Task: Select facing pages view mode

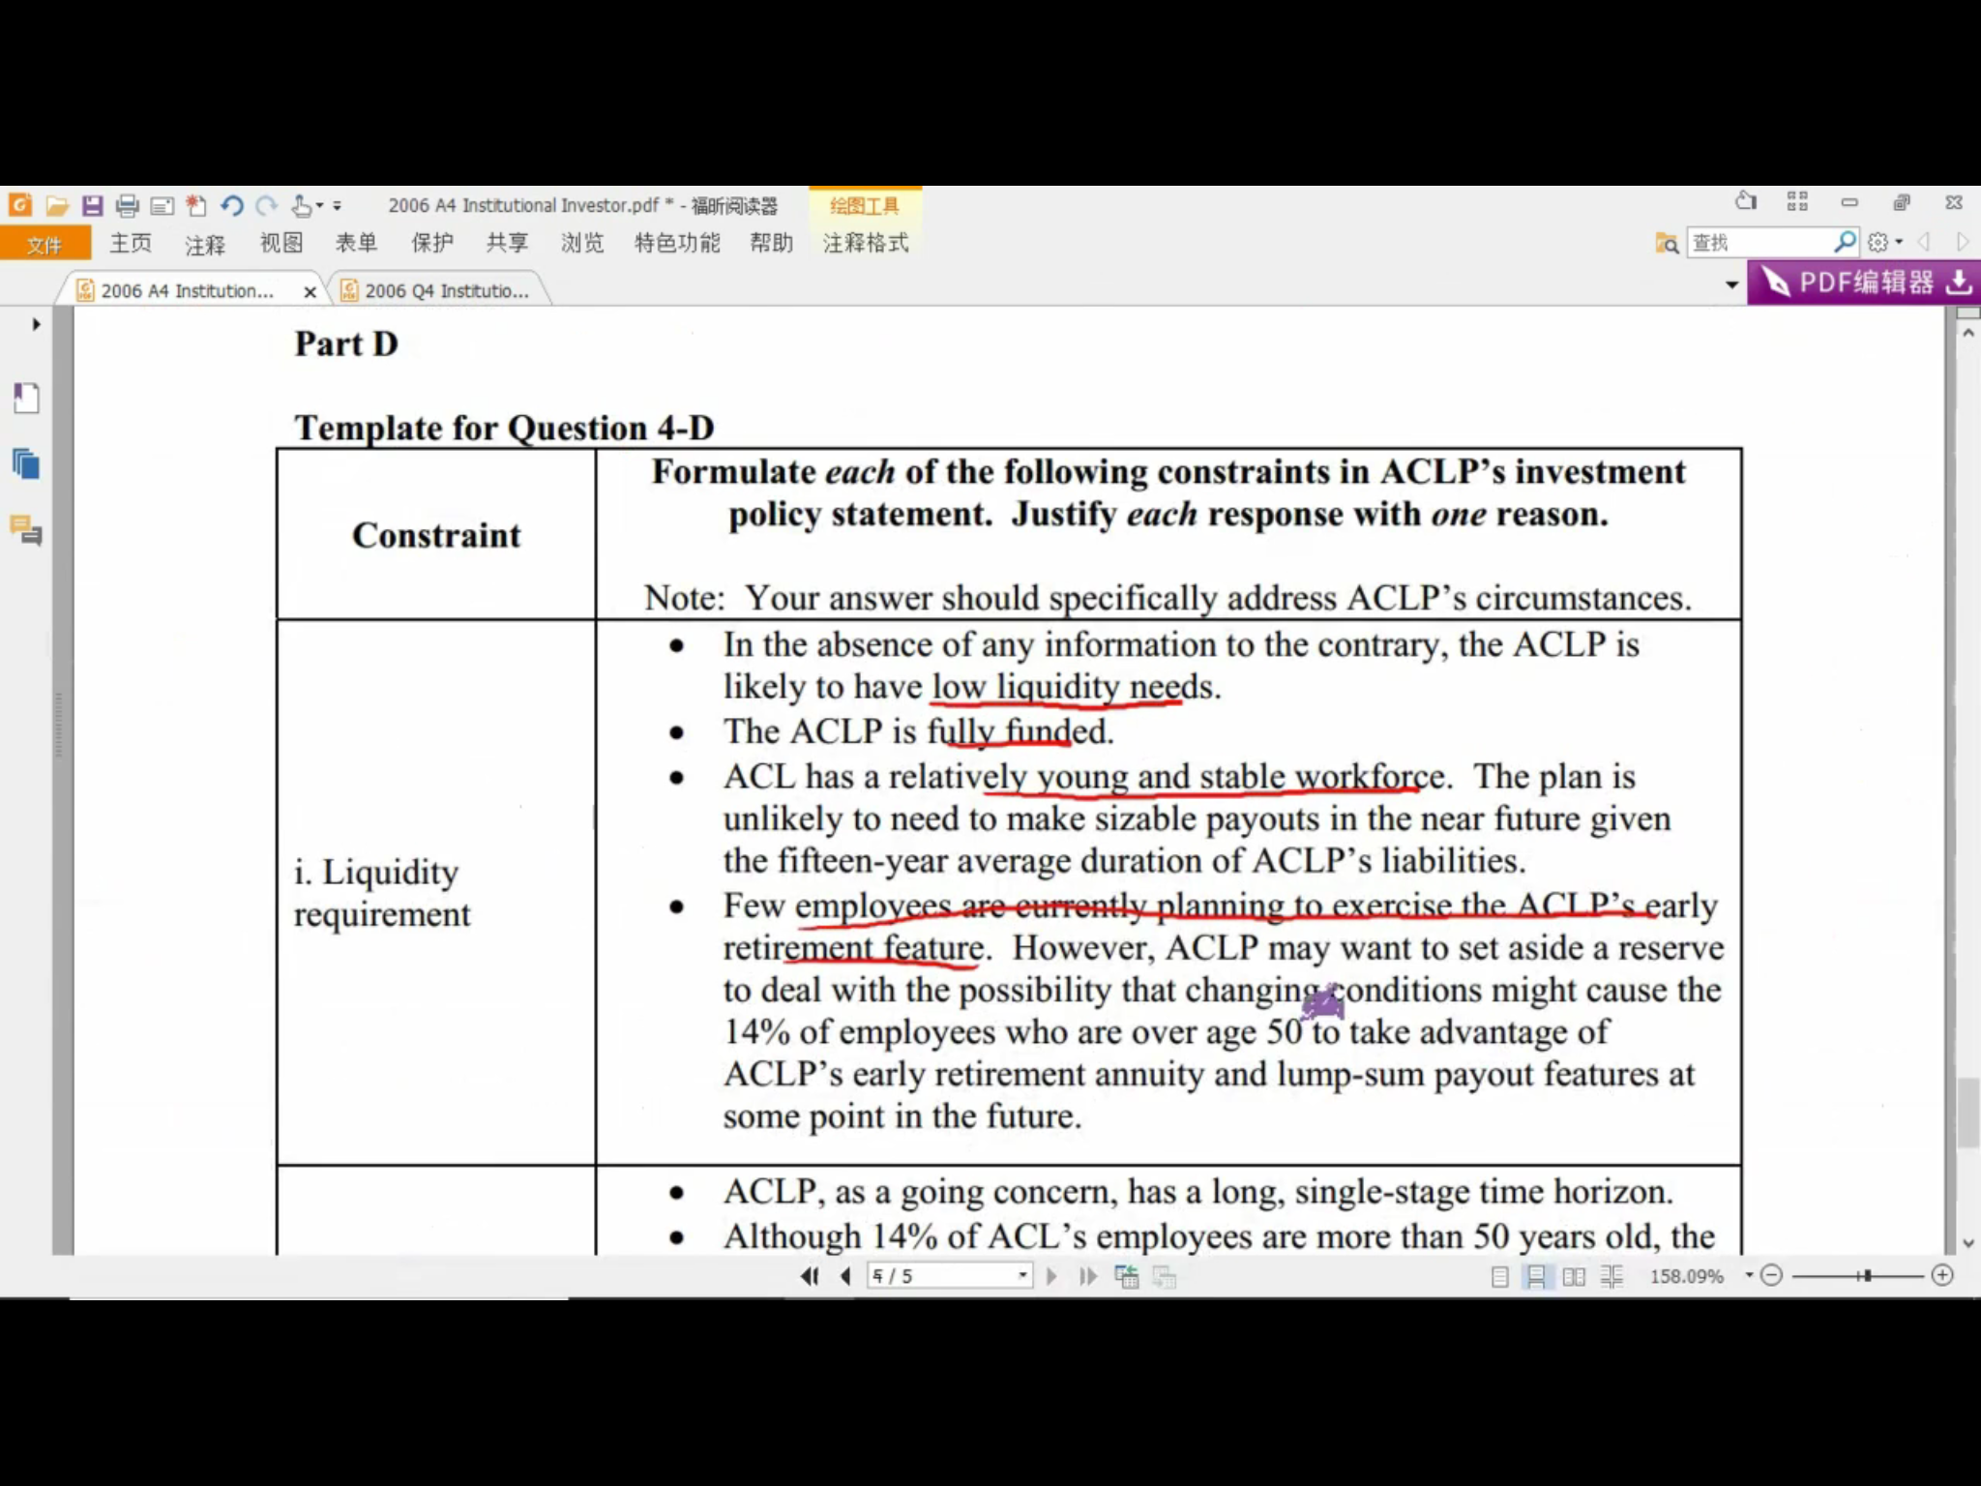Action: (1574, 1276)
